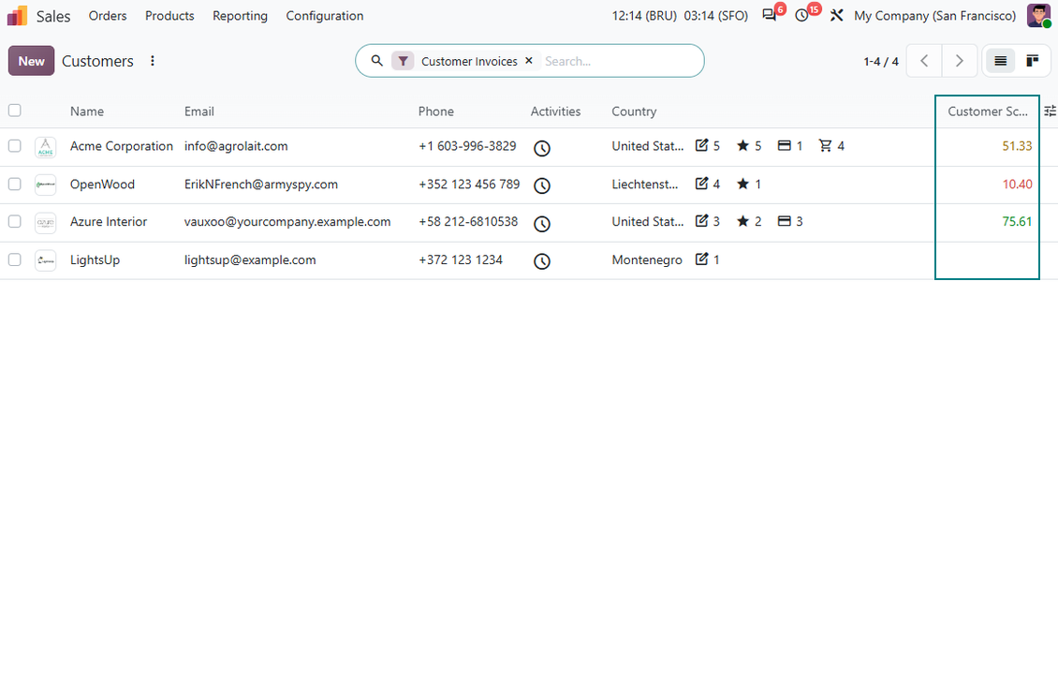This screenshot has height=696, width=1058.
Task: Tick the OpenWood row checkbox
Action: [x=15, y=184]
